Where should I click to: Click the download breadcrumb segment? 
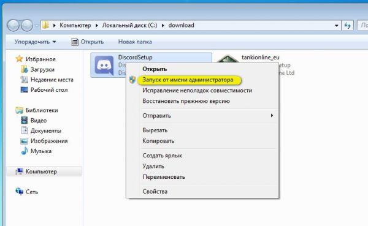coord(181,25)
